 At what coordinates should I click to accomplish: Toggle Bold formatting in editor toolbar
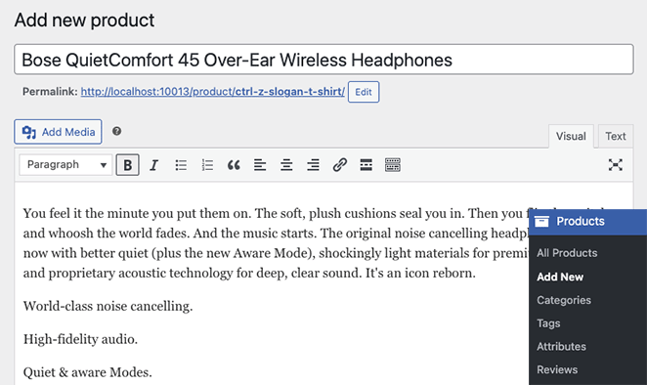point(127,165)
